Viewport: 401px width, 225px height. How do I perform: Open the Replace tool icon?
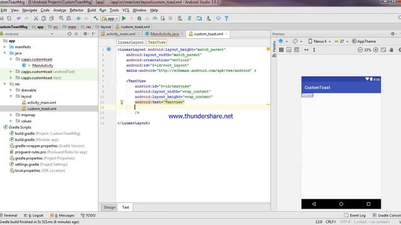point(69,18)
